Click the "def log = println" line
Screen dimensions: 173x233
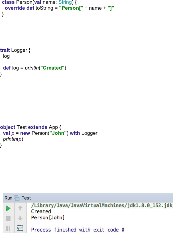coord(34,68)
